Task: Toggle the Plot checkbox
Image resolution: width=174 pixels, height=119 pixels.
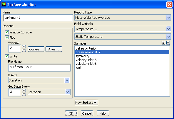Action: [x=7, y=38]
